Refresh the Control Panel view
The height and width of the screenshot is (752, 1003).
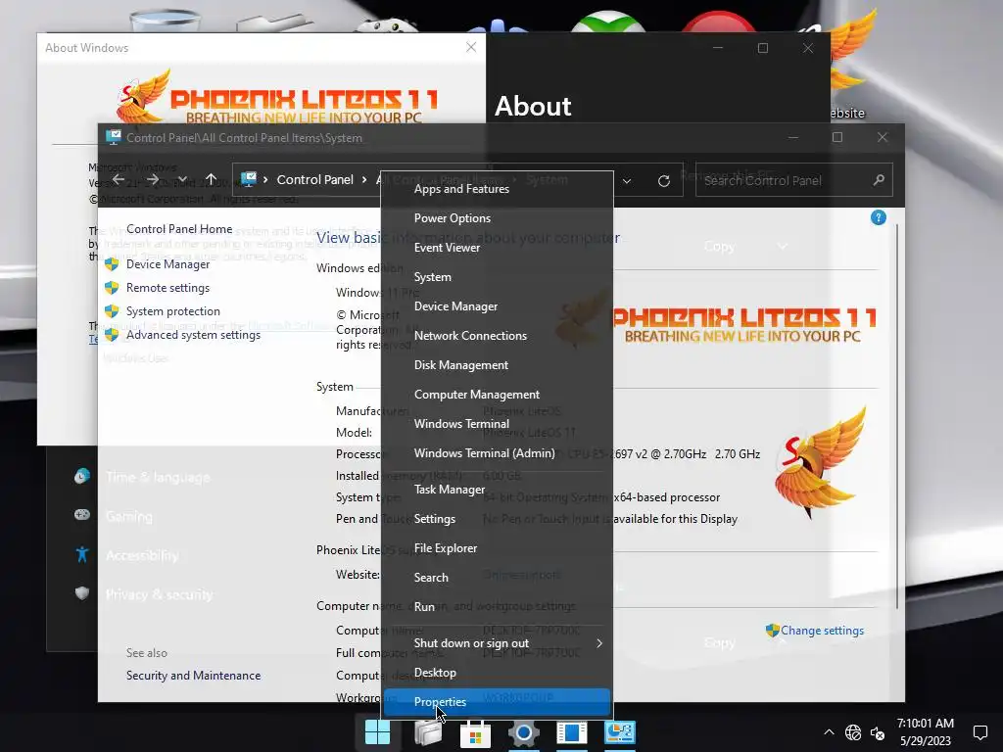click(x=664, y=181)
